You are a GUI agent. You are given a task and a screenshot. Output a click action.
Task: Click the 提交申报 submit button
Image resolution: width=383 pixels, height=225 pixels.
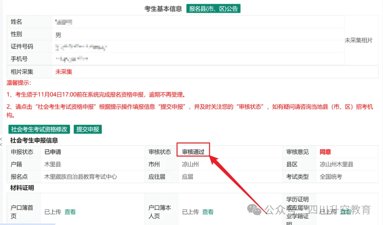click(88, 129)
